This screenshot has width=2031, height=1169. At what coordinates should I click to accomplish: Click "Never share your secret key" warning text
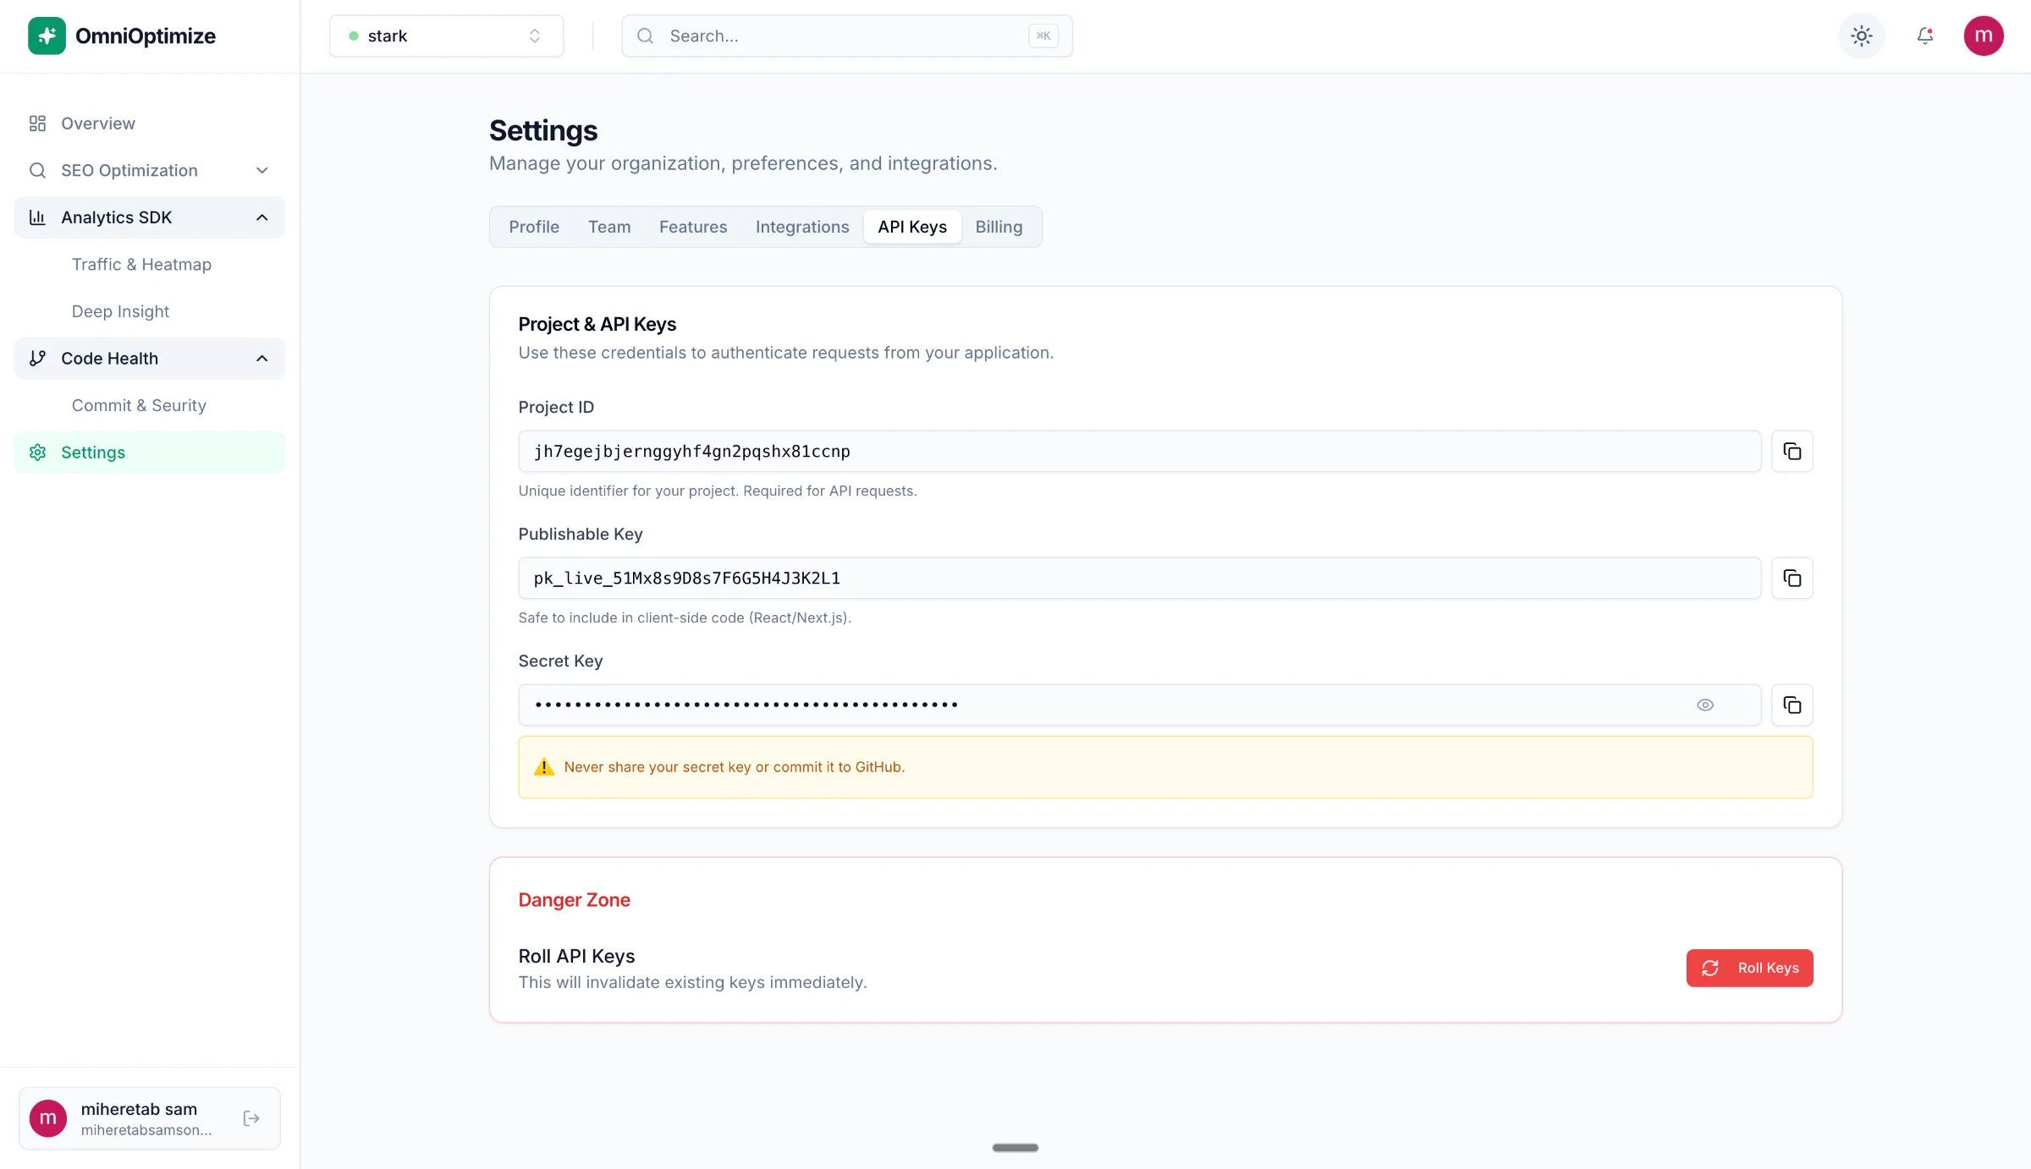(x=735, y=767)
